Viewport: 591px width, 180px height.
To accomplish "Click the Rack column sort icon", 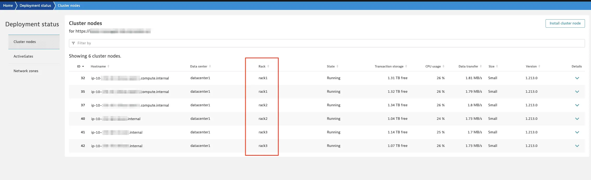I will pos(268,66).
